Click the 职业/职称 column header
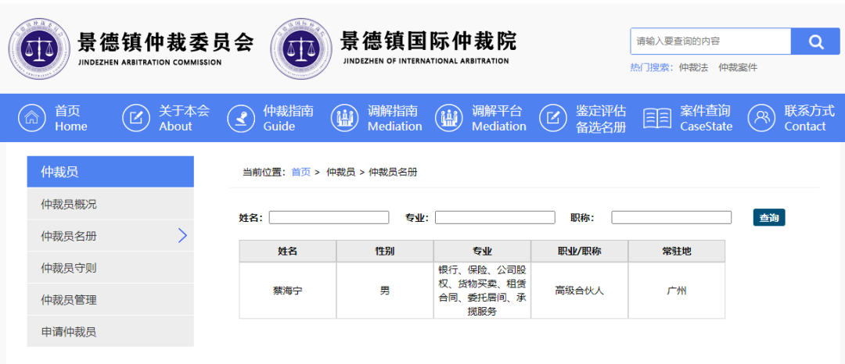845x364 pixels. coord(579,251)
